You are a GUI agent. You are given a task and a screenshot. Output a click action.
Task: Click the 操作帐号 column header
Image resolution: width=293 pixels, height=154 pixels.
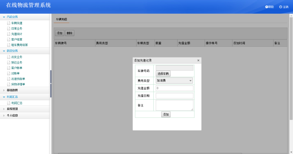(x=218, y=43)
